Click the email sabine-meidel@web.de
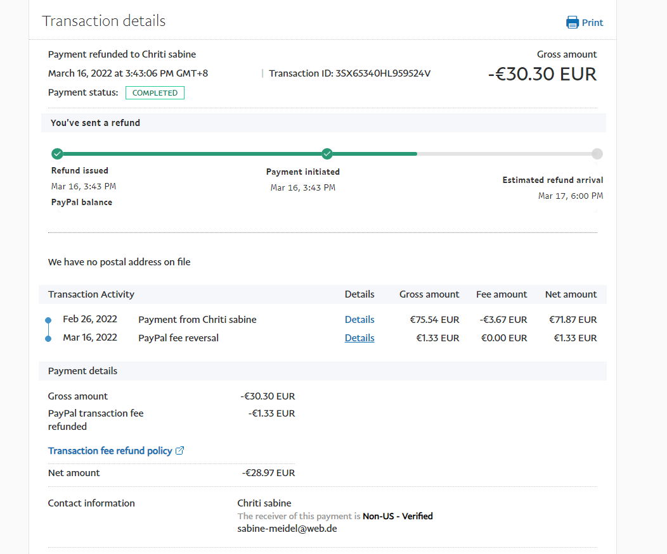 (x=287, y=528)
